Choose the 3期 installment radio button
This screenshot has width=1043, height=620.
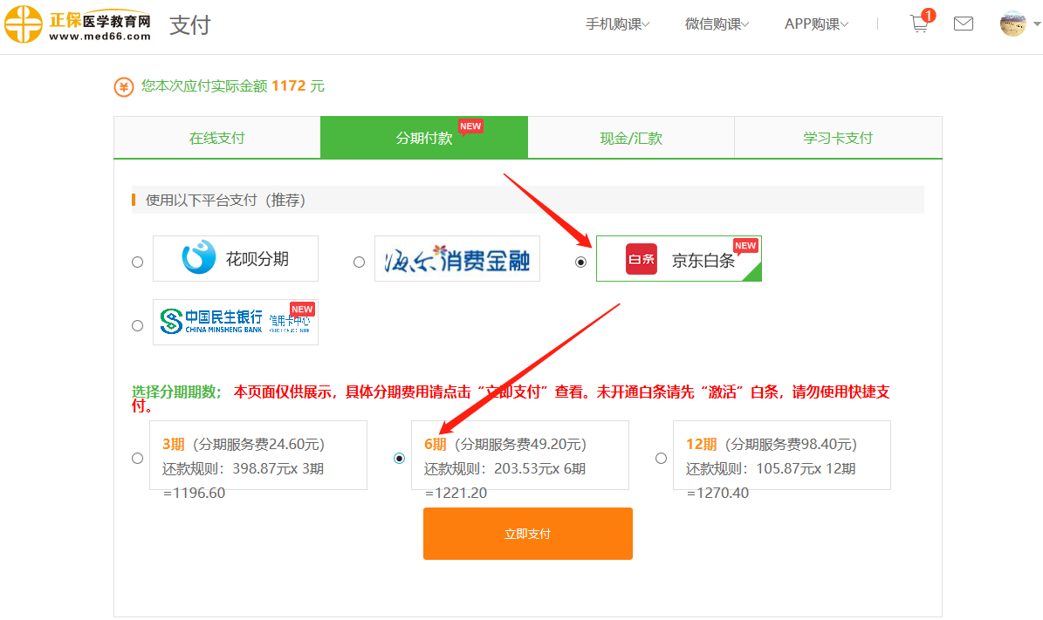(137, 458)
